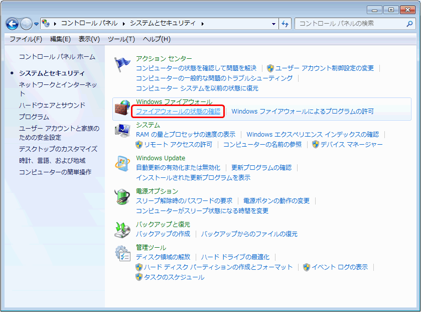The width and height of the screenshot is (421, 312).
Task: Click shield icon beside ハード ディスク パーティション link
Action: click(x=139, y=267)
